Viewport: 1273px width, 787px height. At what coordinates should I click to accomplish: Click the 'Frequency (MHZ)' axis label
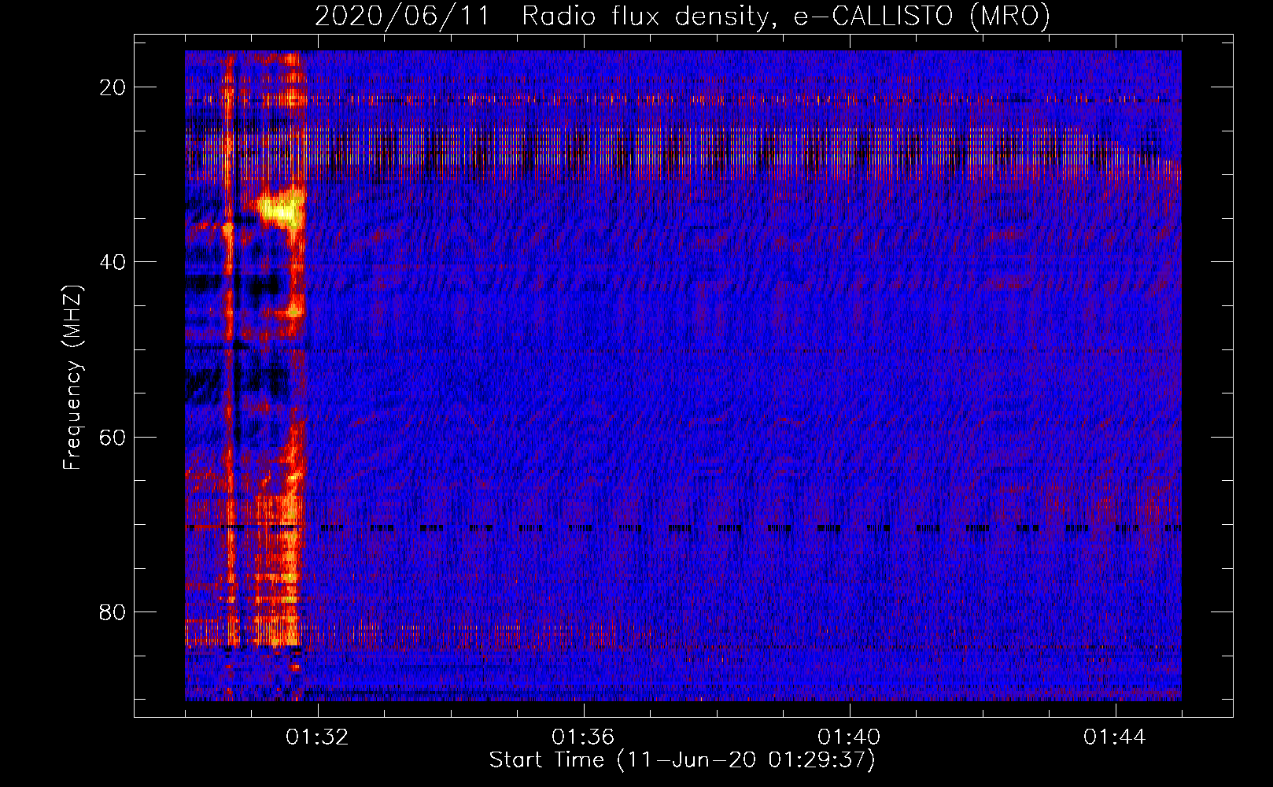click(72, 378)
